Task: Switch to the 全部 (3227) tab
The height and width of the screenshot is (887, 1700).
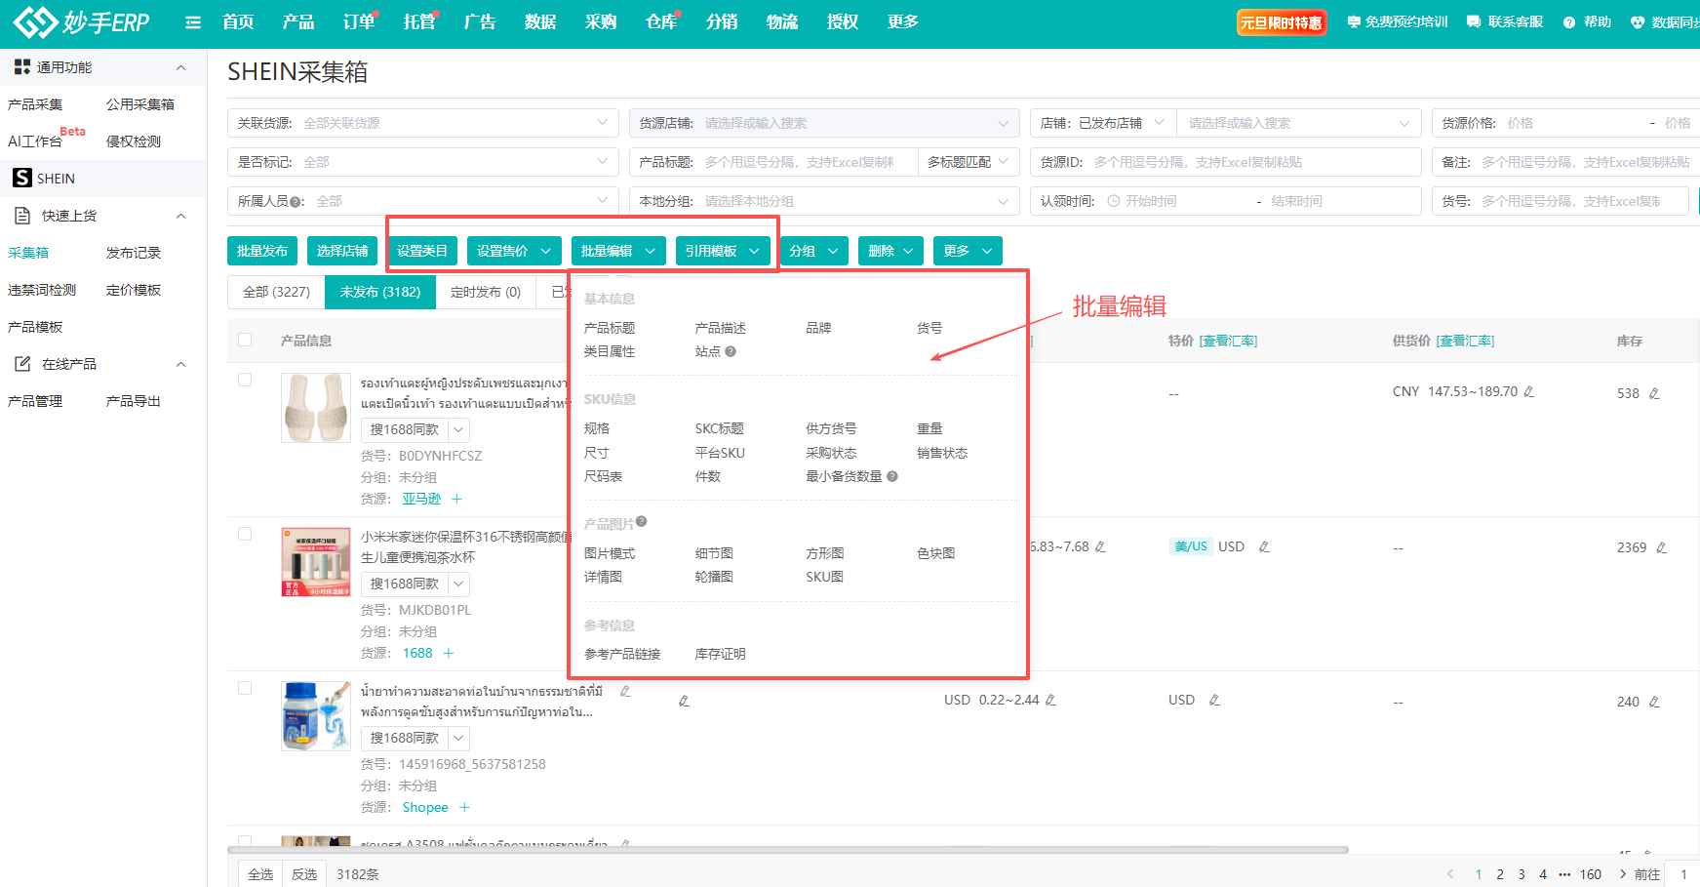Action: pyautogui.click(x=276, y=292)
